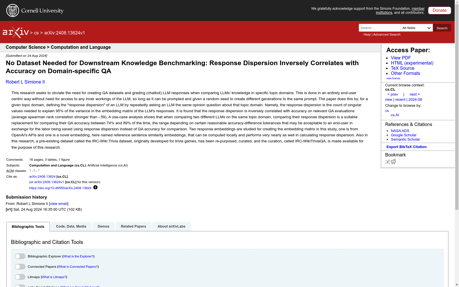Click What is the Explorer? link
This screenshot has height=287, width=459.
[78, 257]
